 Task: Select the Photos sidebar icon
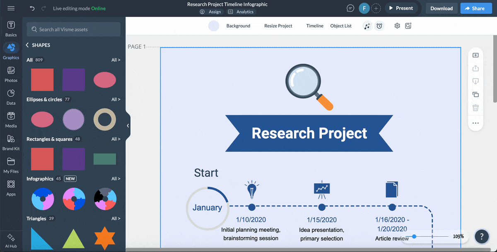pyautogui.click(x=11, y=74)
